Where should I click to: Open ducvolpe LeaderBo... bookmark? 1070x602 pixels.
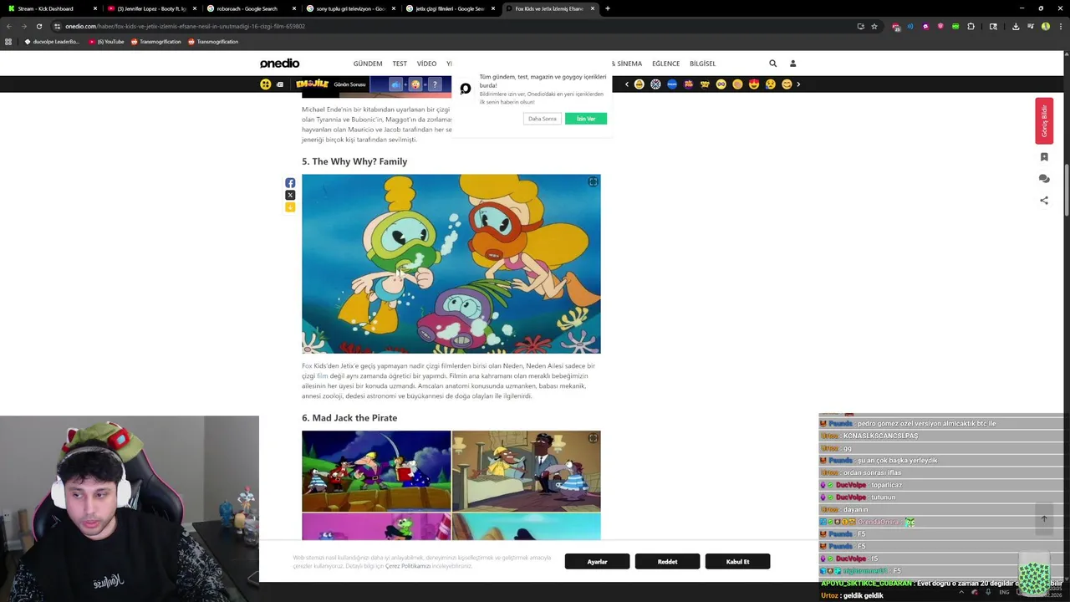52,42
